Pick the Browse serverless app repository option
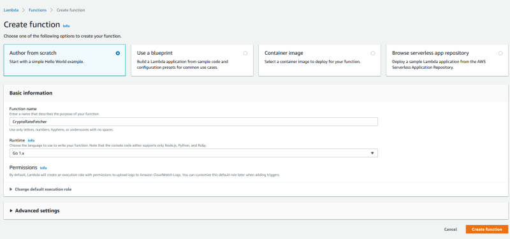 click(x=500, y=54)
